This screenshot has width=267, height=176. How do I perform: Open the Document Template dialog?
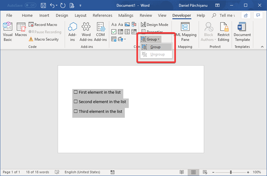pyautogui.click(x=242, y=32)
